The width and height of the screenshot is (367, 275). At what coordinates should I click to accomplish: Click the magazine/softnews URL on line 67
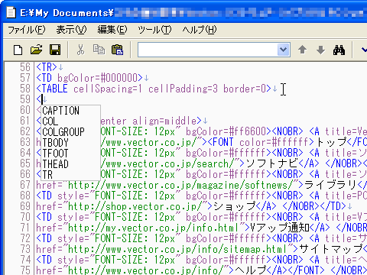tap(181, 185)
